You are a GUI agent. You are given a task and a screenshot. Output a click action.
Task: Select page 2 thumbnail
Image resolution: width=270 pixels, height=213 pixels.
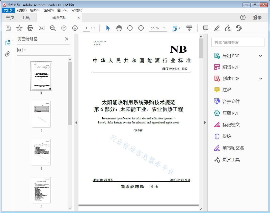[41, 114]
